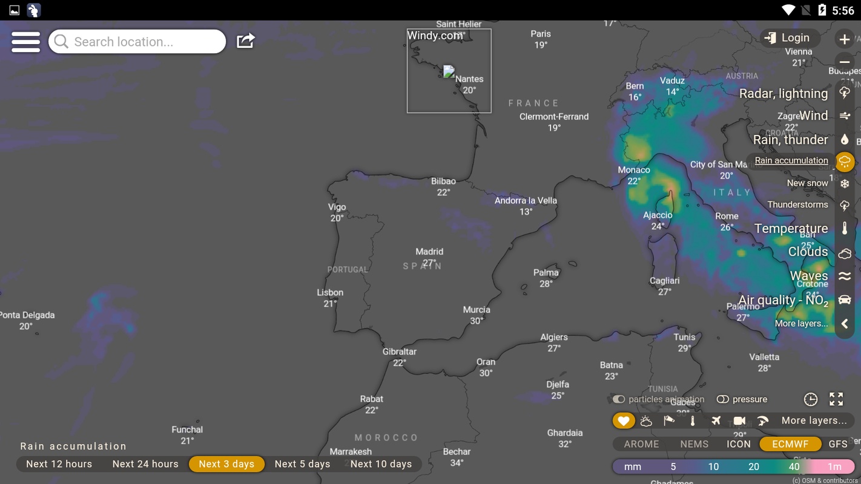Choose Next 12 hours accumulation

coord(59,464)
